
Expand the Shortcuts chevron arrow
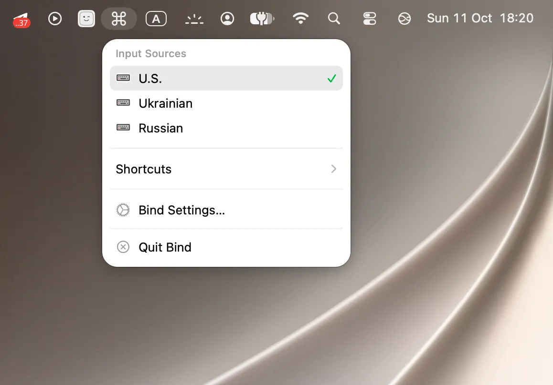point(334,169)
